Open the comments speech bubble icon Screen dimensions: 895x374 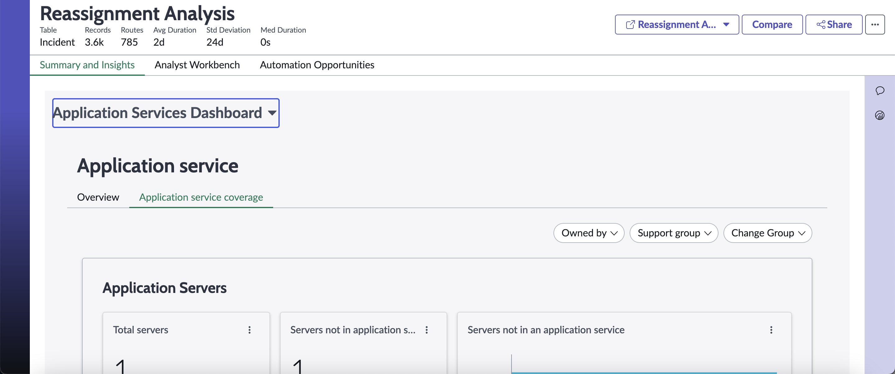(880, 91)
